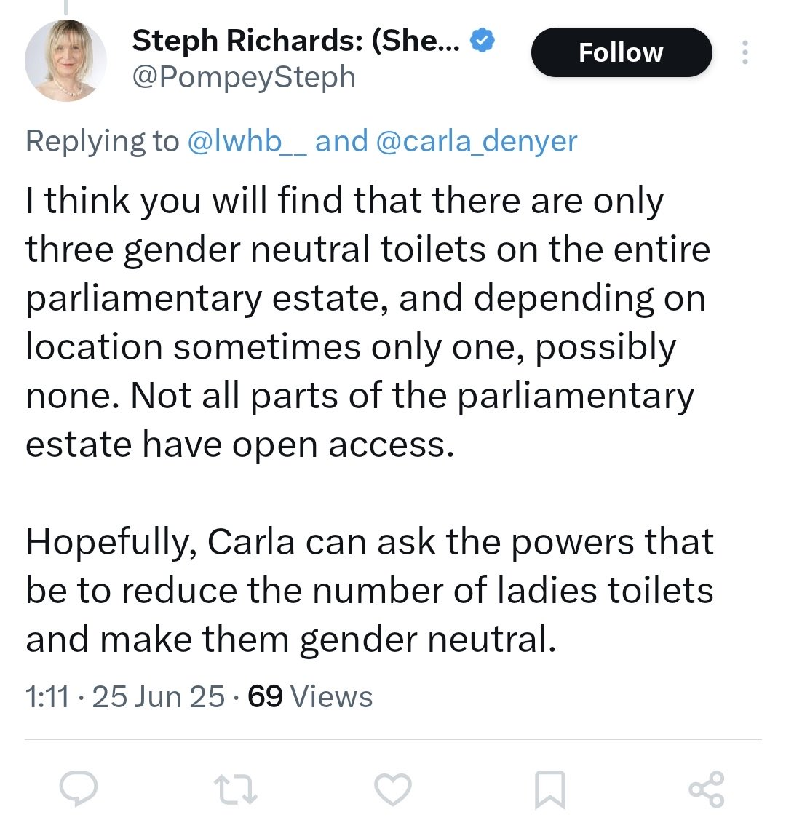Open the @carla_denyer mention link

pyautogui.click(x=476, y=140)
